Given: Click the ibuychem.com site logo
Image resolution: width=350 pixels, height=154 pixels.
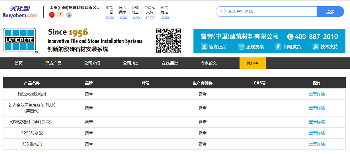Looking at the screenshot, I should (x=20, y=12).
